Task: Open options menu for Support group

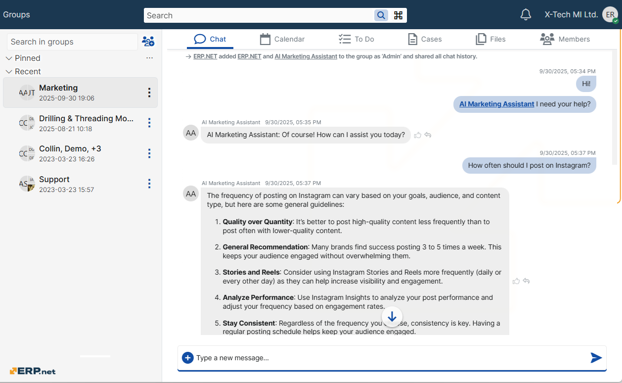Action: 149,184
